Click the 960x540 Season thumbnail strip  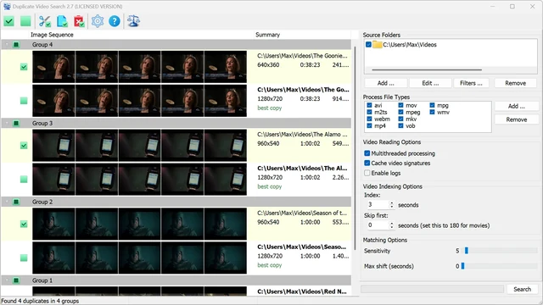[x=139, y=224]
